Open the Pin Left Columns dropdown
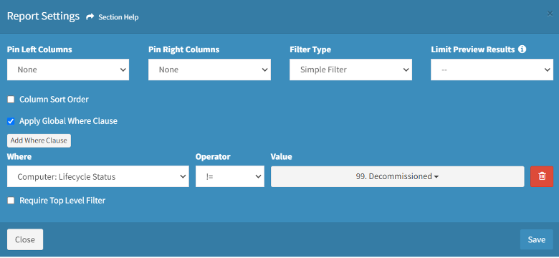Image resolution: width=559 pixels, height=258 pixels. [x=68, y=70]
